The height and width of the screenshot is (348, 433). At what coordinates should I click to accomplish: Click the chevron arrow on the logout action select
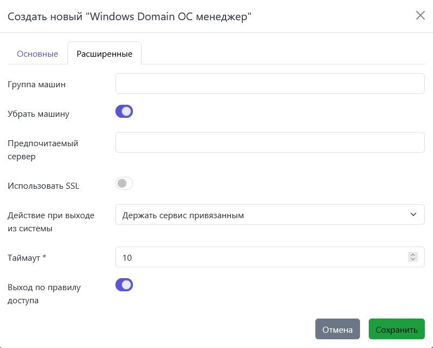point(413,214)
